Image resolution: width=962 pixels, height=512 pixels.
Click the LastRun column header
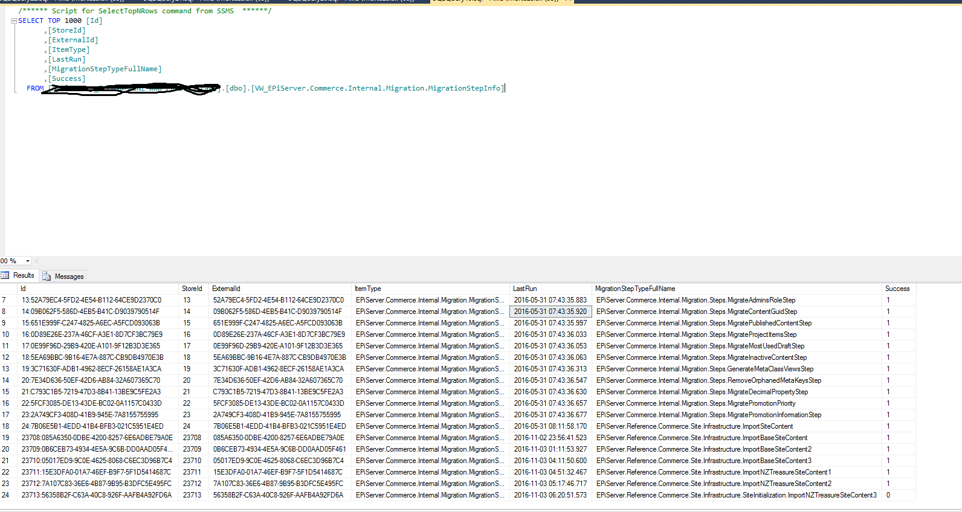click(x=551, y=289)
